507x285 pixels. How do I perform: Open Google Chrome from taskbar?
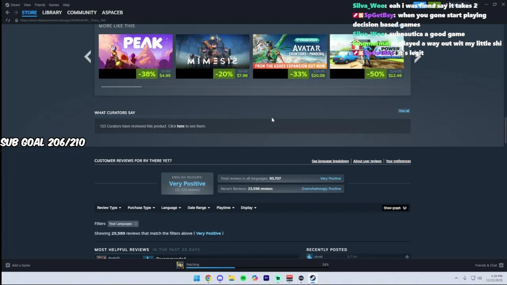click(x=208, y=278)
